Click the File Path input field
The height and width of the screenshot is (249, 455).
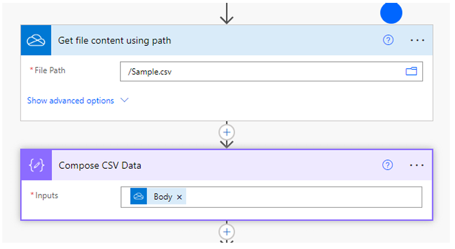tap(271, 72)
